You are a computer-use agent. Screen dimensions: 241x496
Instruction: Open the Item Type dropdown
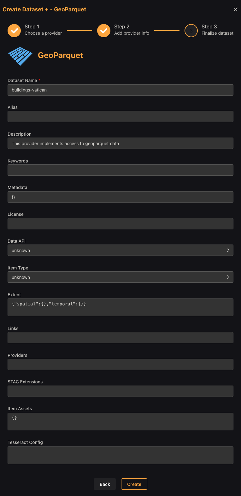tap(120, 277)
